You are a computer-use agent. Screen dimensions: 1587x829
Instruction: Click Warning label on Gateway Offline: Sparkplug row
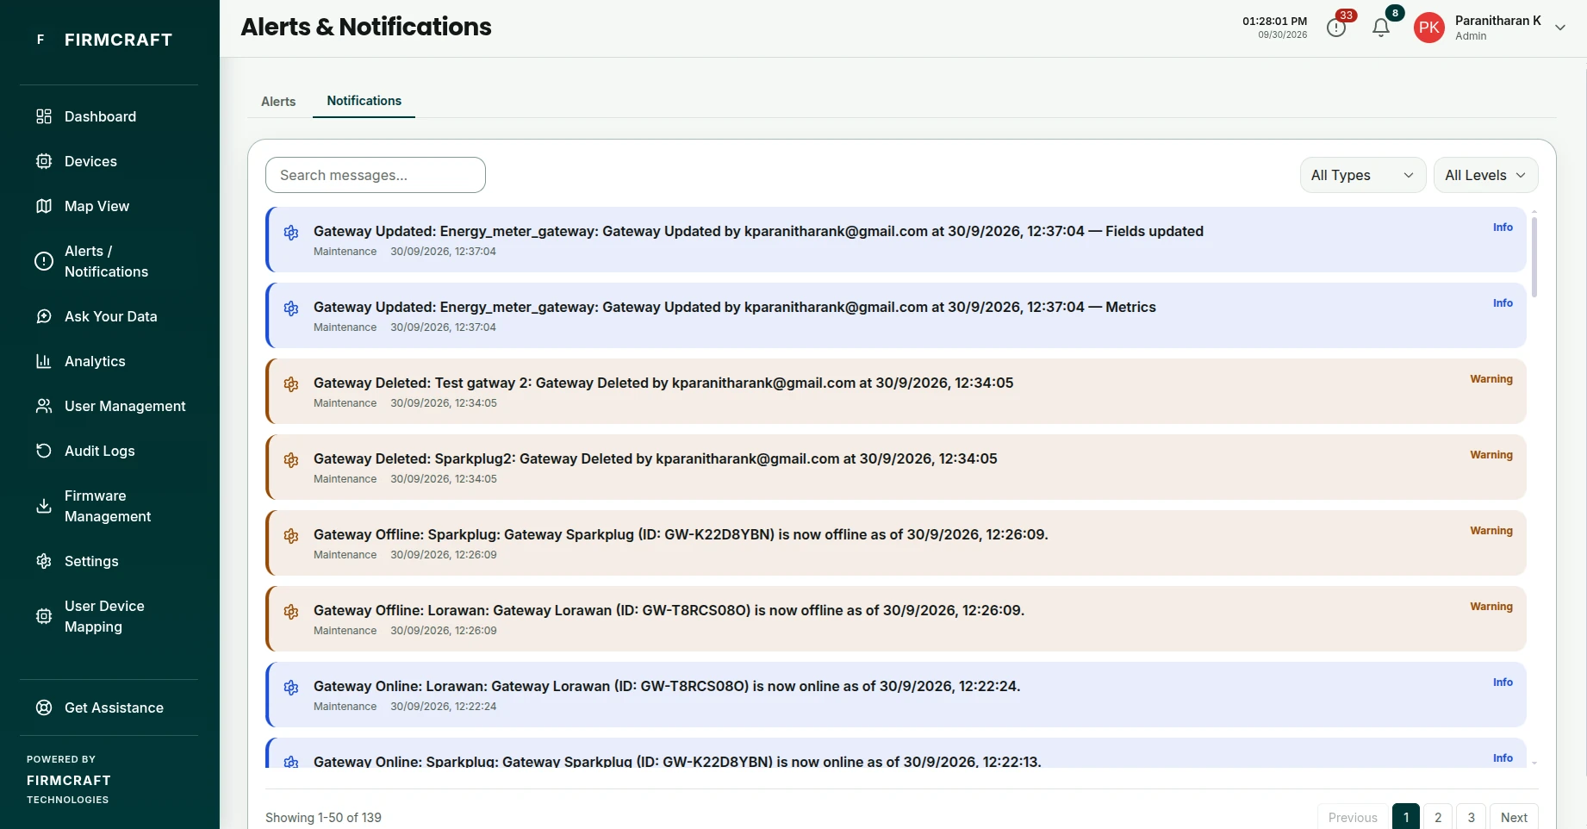[x=1491, y=531]
